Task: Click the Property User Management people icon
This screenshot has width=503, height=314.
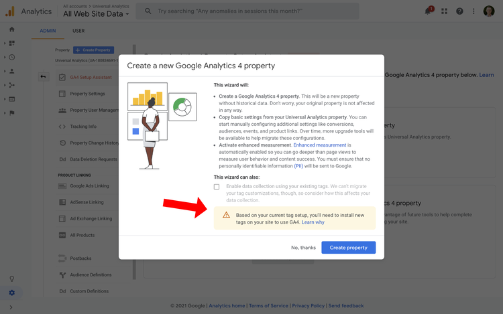Action: point(62,110)
